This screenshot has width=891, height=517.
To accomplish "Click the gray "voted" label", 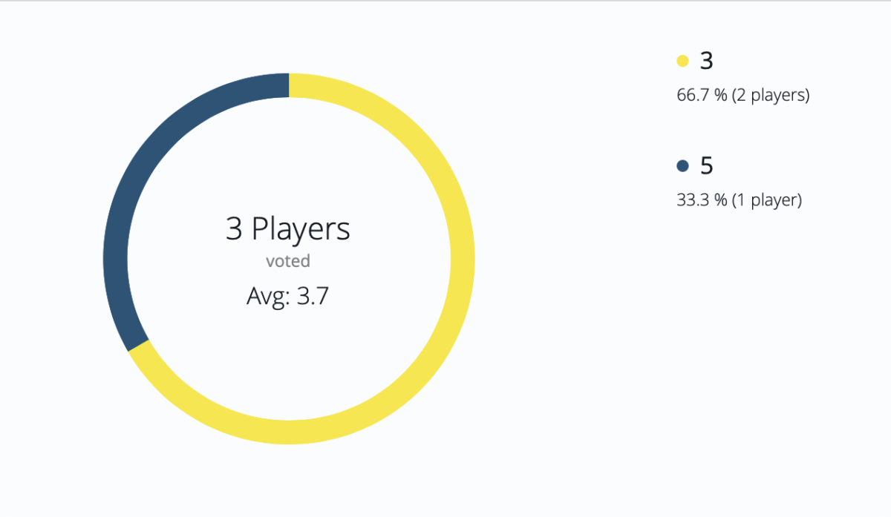I will coord(288,261).
